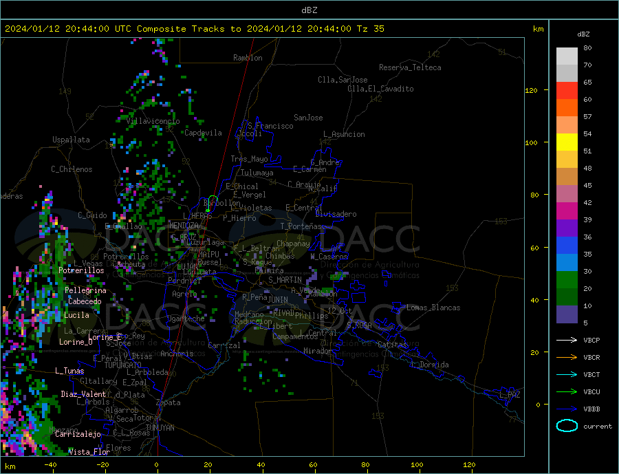Click the Pellegrina label
The image size is (619, 474).
coord(86,290)
